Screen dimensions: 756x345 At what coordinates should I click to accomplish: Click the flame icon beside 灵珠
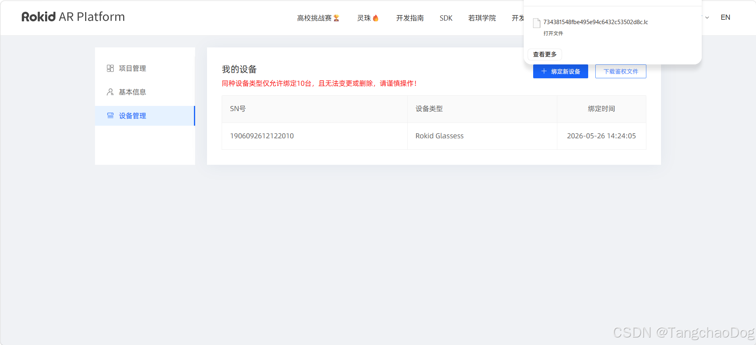376,18
